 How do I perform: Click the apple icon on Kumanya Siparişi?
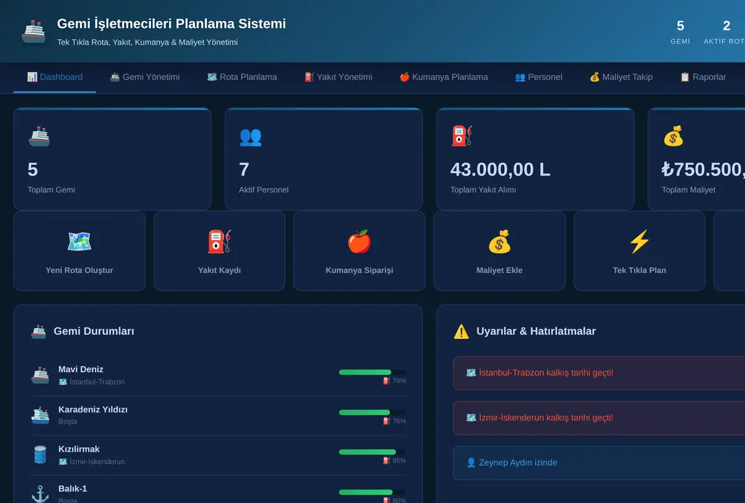click(359, 241)
